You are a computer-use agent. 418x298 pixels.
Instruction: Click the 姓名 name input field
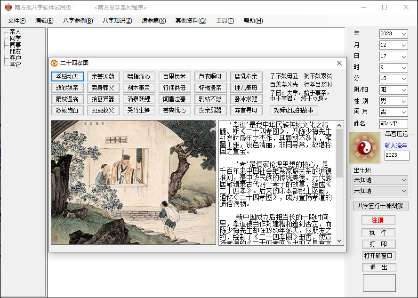point(394,124)
